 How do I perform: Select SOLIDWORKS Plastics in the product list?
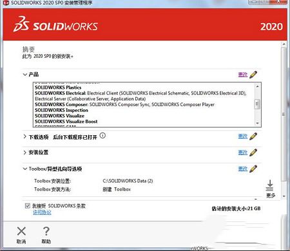(x=58, y=88)
